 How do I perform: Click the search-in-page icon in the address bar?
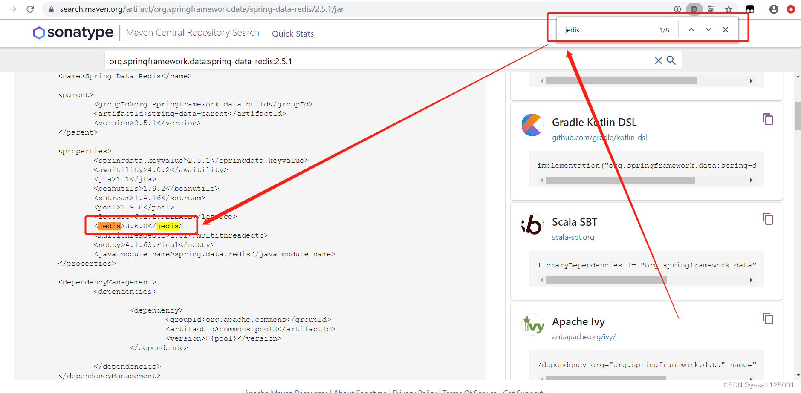point(694,9)
